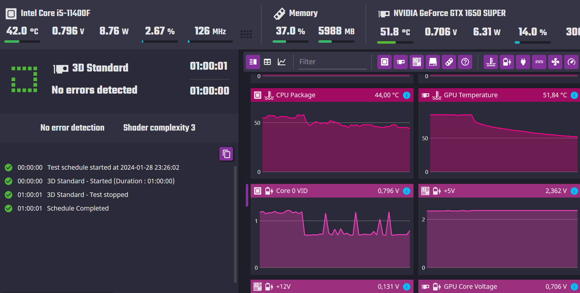This screenshot has width=580, height=293.
Task: Toggle the unknown (question mark) sensor filter
Action: [465, 62]
